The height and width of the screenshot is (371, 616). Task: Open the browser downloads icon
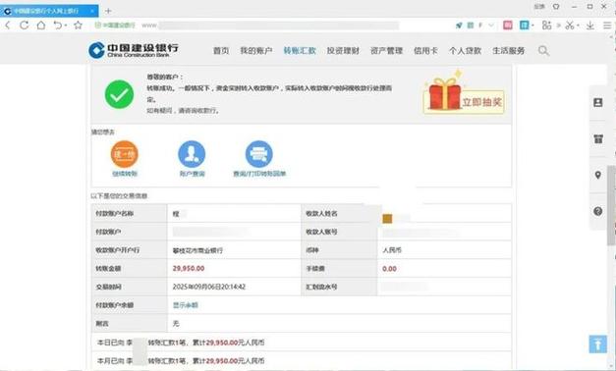(x=590, y=26)
